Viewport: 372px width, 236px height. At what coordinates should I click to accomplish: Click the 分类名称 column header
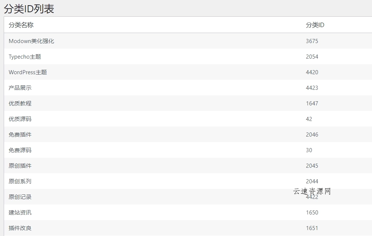(21, 25)
